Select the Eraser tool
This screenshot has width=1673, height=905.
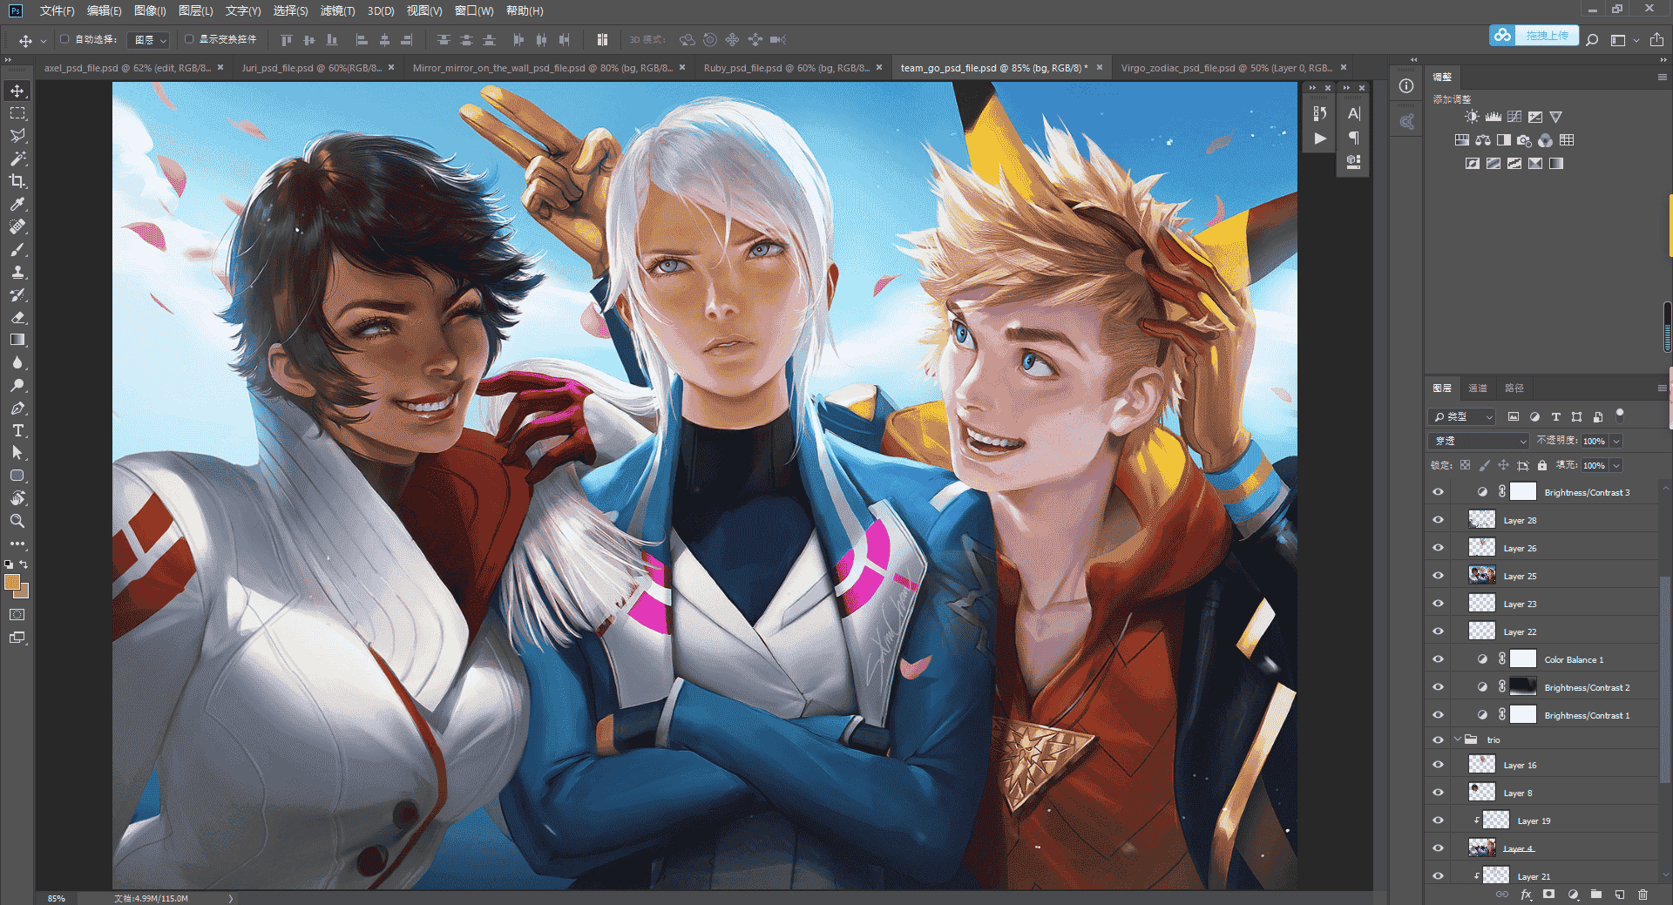coord(17,317)
